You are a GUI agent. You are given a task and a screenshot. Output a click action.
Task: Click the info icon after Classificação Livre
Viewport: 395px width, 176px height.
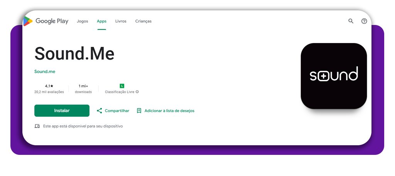point(137,92)
